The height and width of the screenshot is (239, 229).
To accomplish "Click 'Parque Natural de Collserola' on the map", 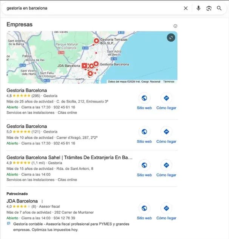I will 67,46.
